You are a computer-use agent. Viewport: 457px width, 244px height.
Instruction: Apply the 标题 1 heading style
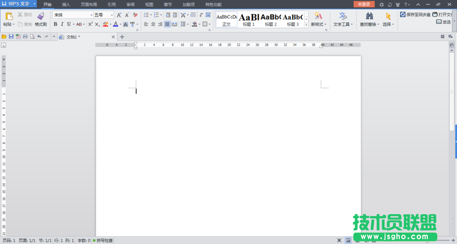point(249,19)
